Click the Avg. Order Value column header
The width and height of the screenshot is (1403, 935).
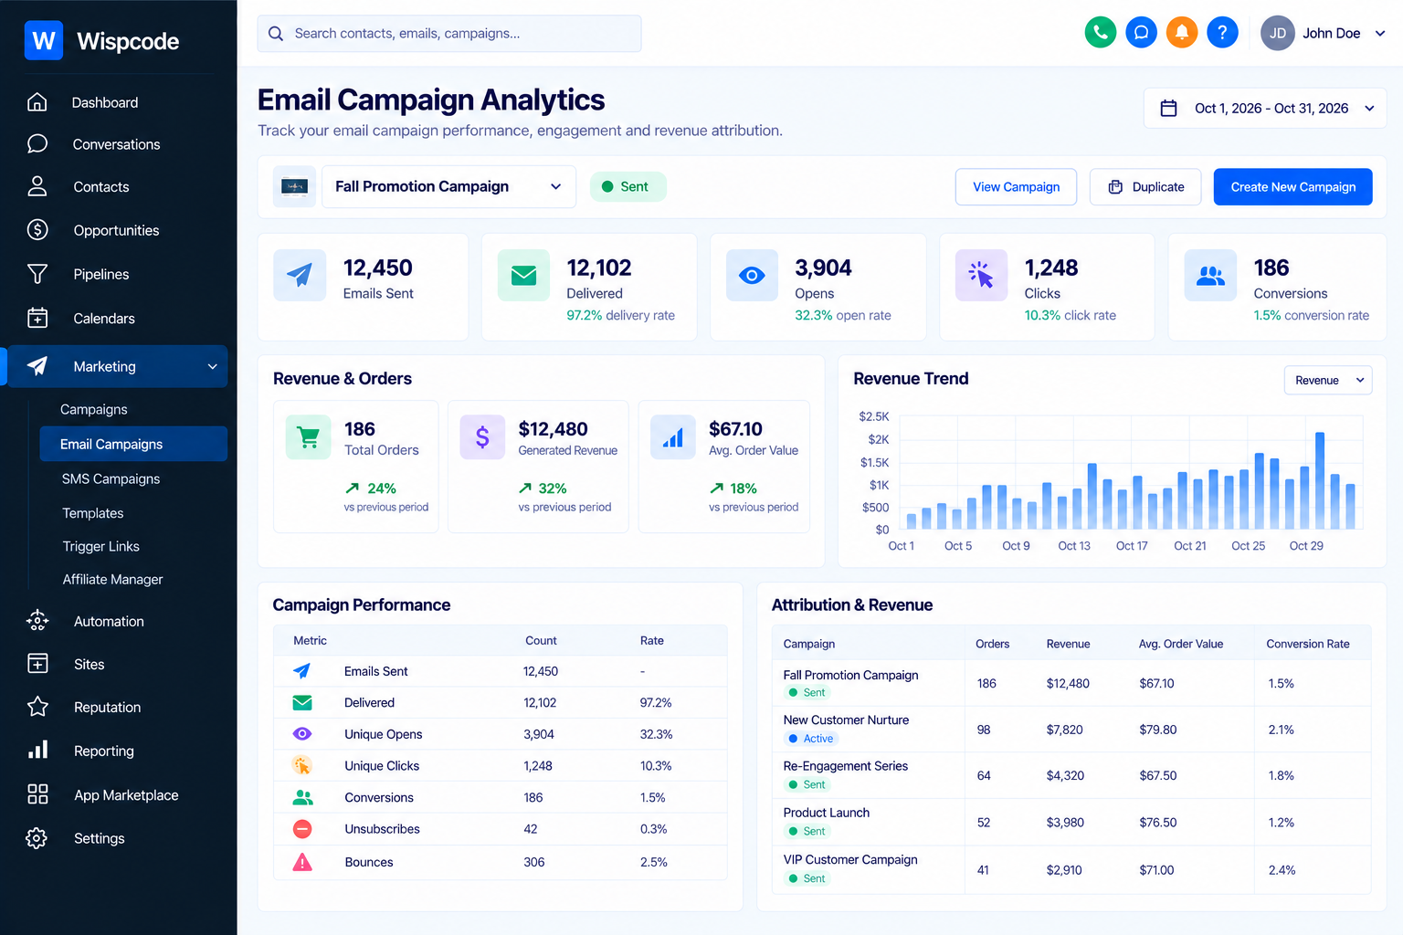(1180, 644)
